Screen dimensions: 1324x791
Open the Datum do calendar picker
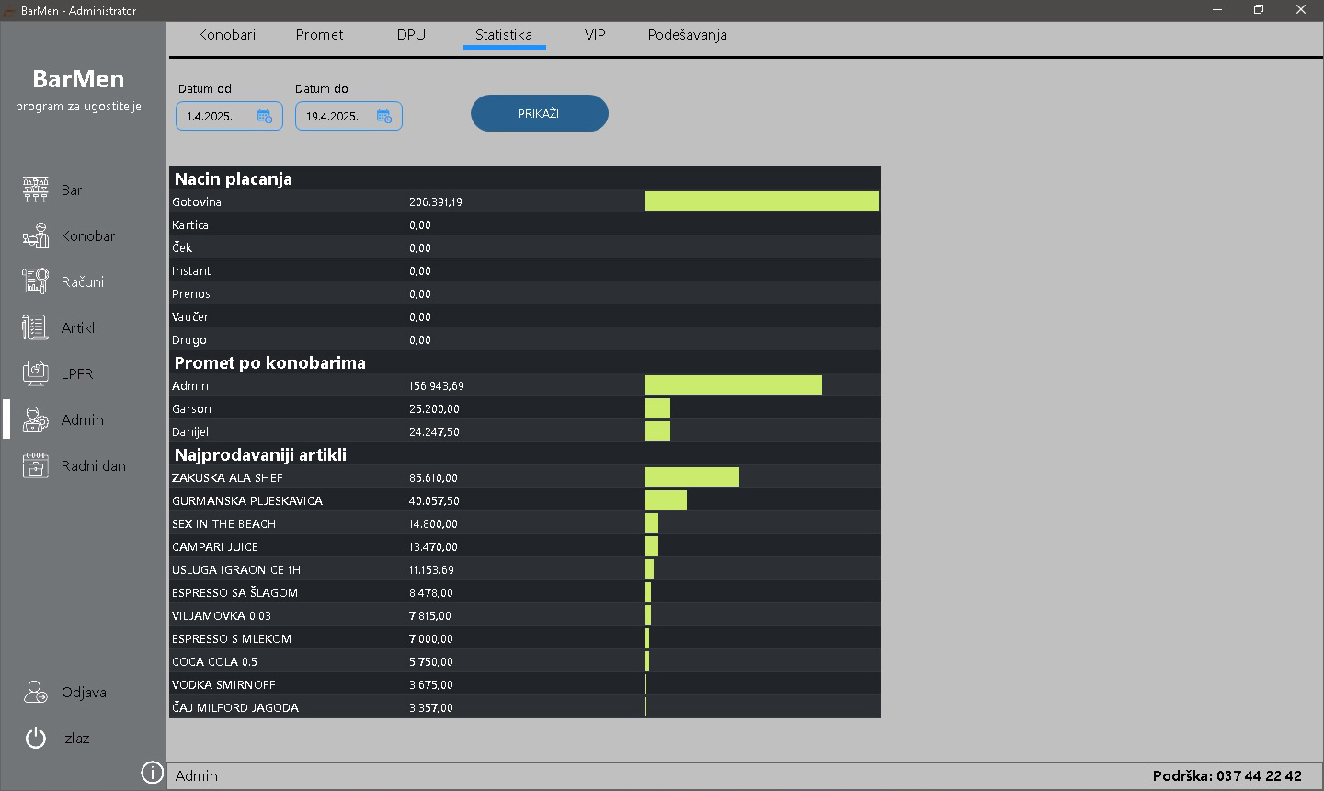(384, 116)
